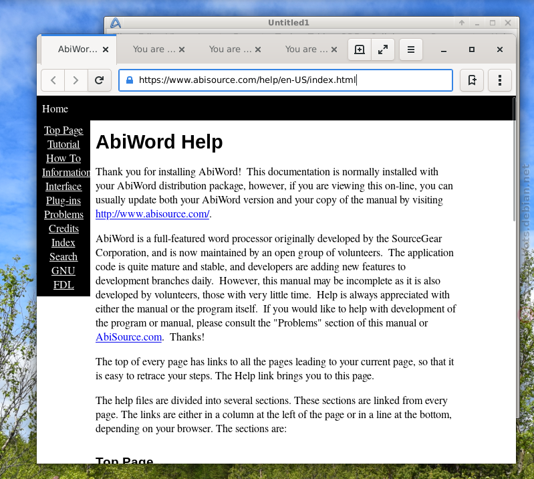534x479 pixels.
Task: Close the Untitled1 AbiWord window
Action: pos(508,23)
